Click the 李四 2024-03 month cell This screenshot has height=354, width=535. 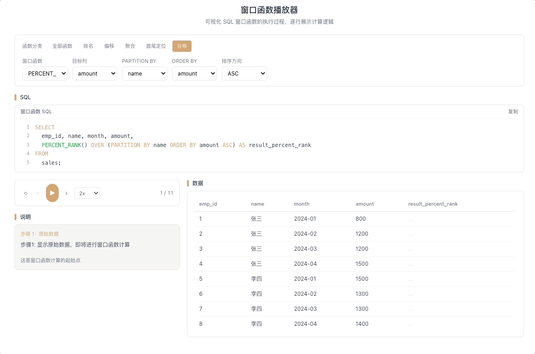pos(305,309)
